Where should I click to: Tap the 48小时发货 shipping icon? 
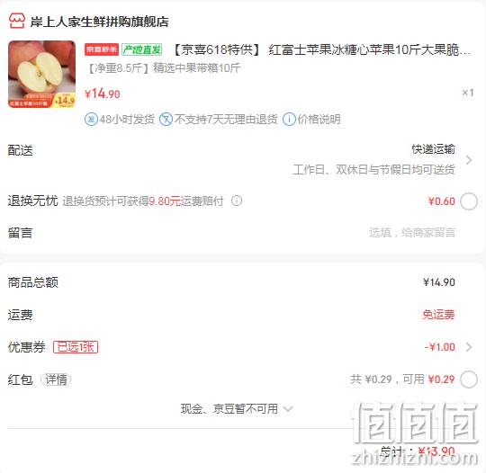[91, 120]
